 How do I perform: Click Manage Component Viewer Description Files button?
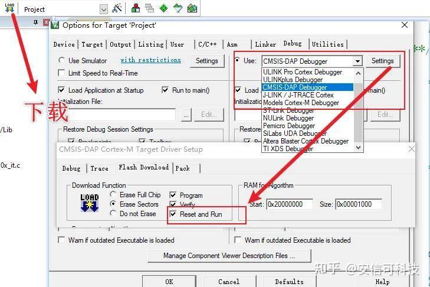tap(229, 256)
